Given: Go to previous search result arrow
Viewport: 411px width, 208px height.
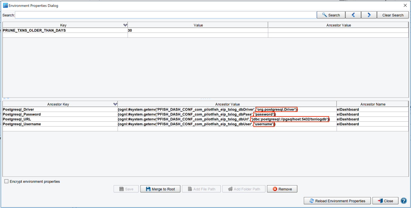Looking at the screenshot, I should point(353,15).
